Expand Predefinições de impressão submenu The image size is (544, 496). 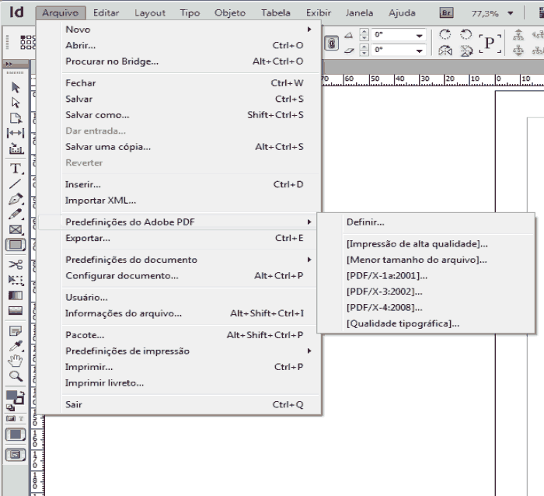tap(309, 351)
